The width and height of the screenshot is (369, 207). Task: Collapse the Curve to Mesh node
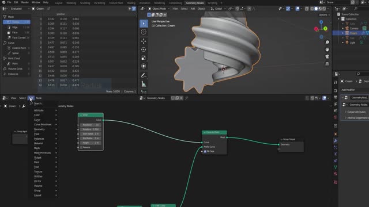pyautogui.click(x=205, y=132)
